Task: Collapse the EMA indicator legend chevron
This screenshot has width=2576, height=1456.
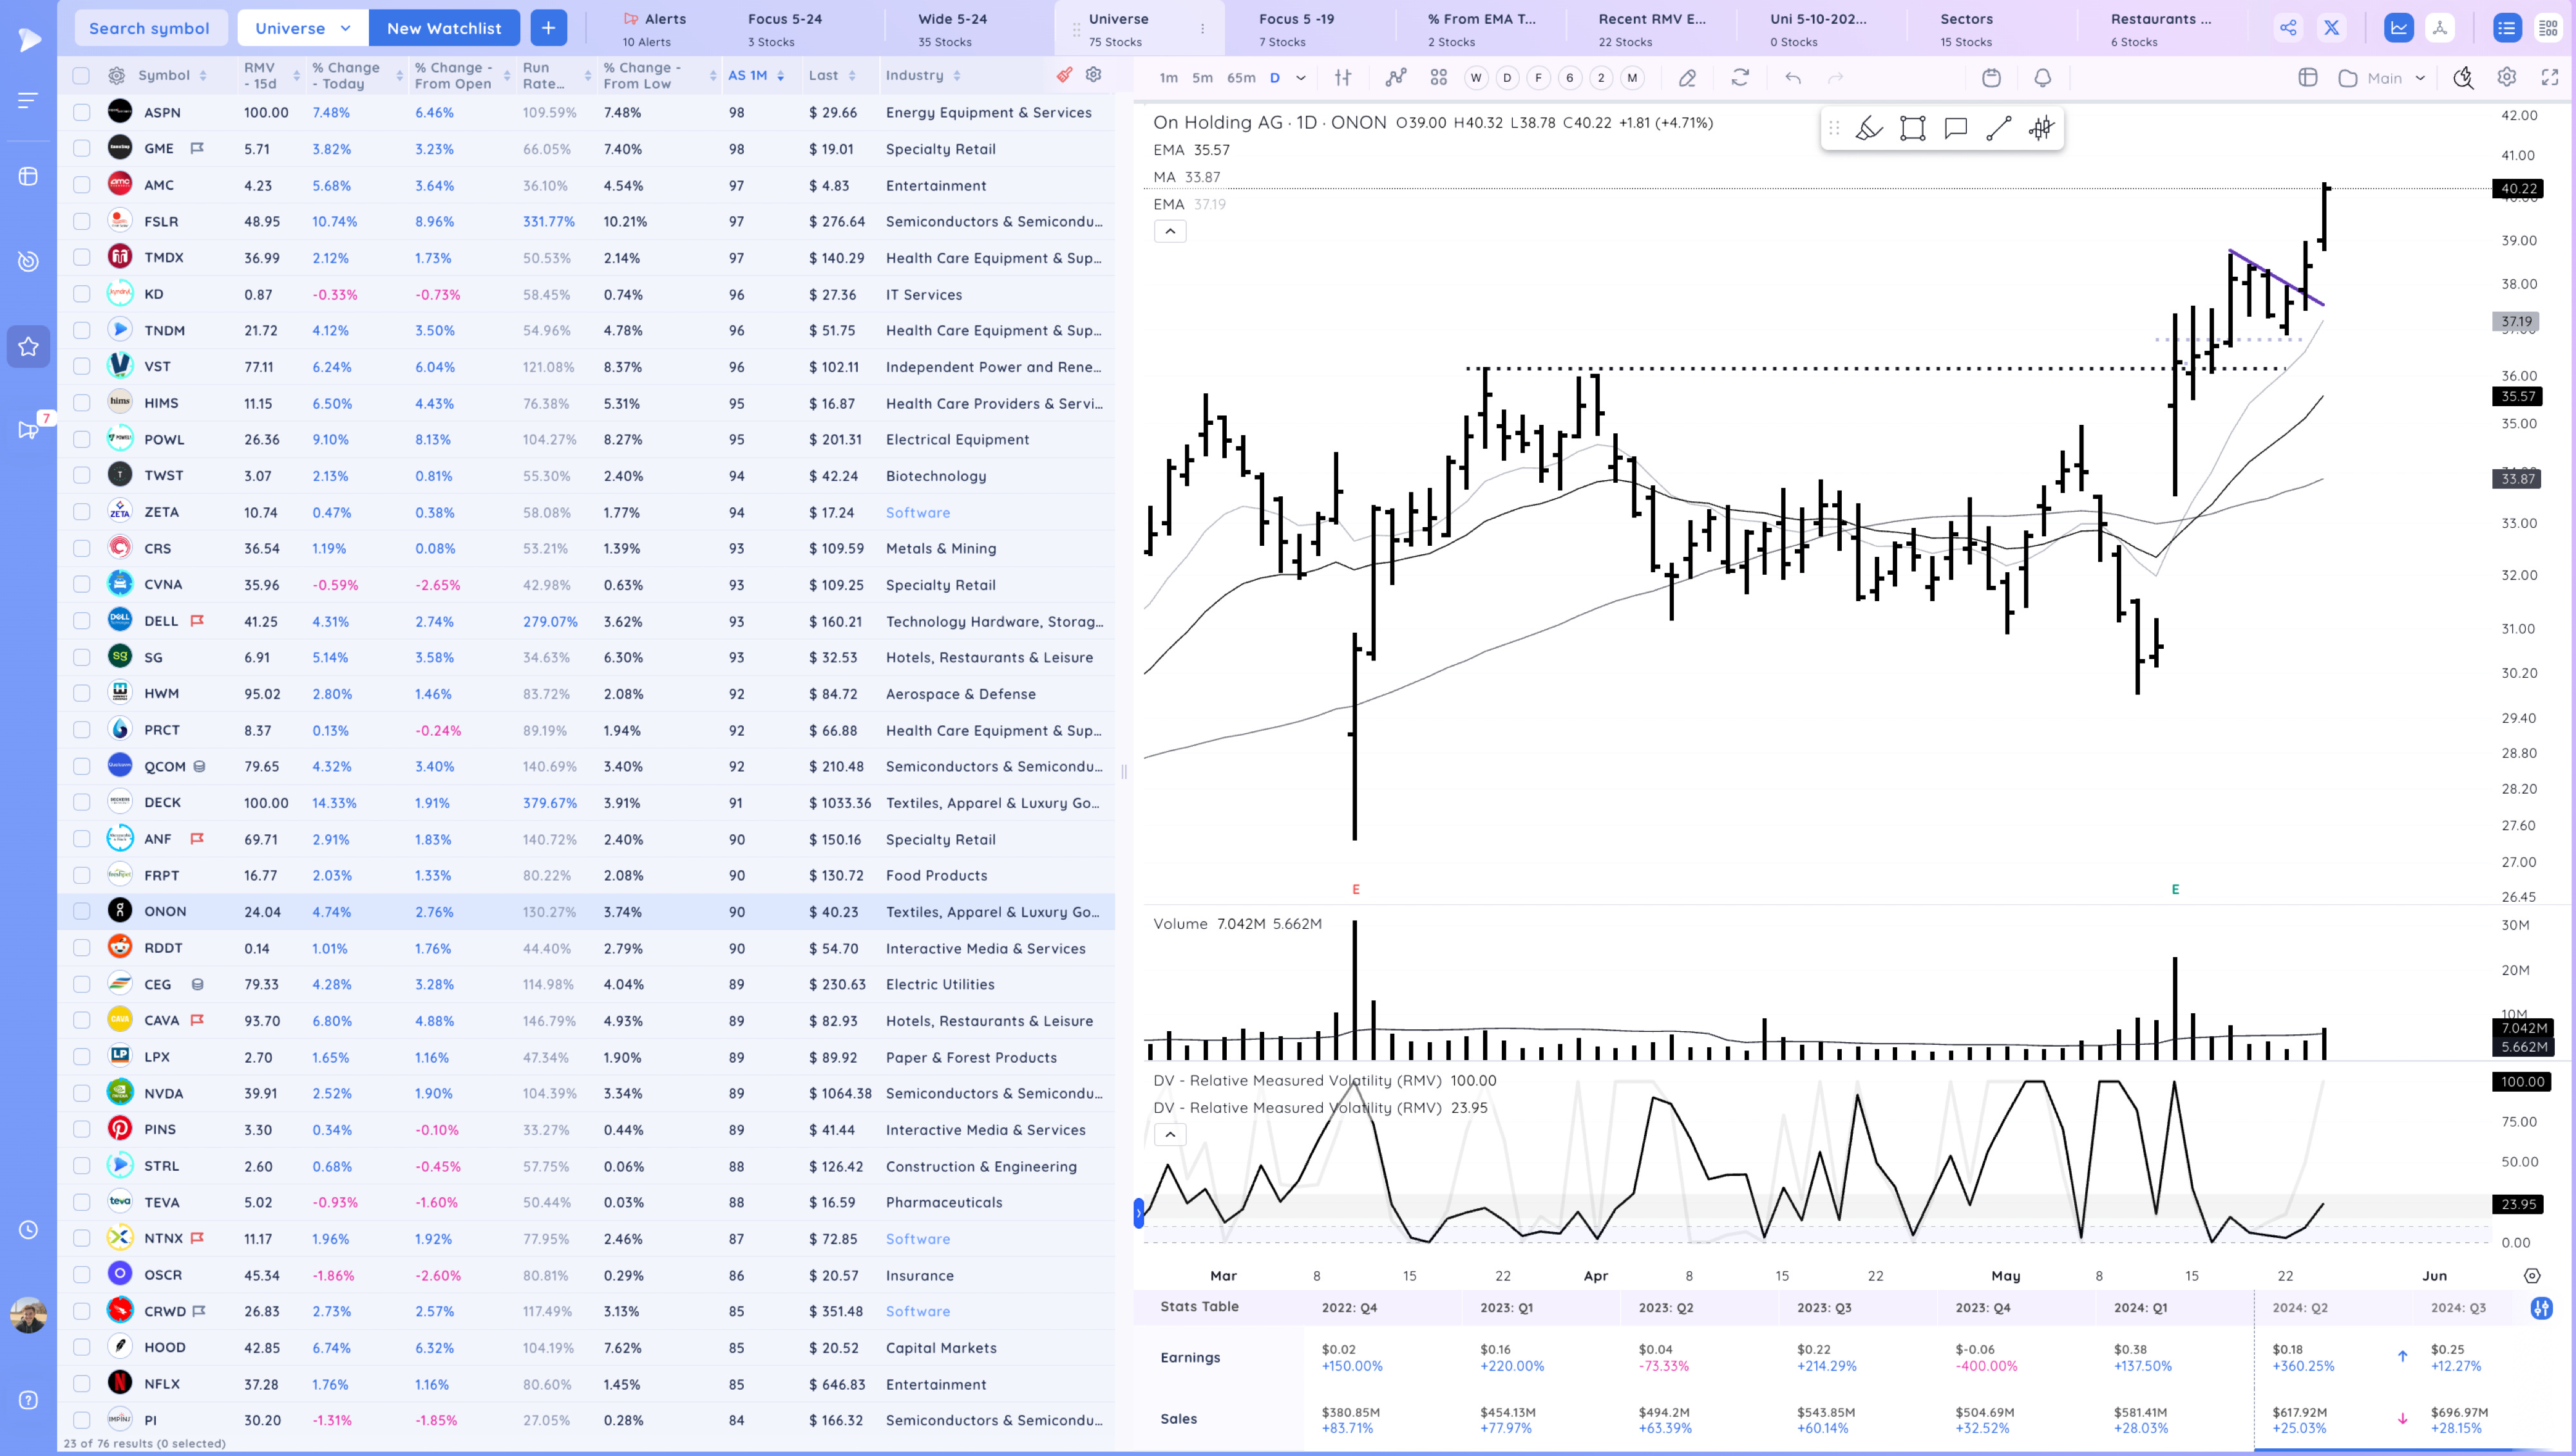Action: [1170, 231]
